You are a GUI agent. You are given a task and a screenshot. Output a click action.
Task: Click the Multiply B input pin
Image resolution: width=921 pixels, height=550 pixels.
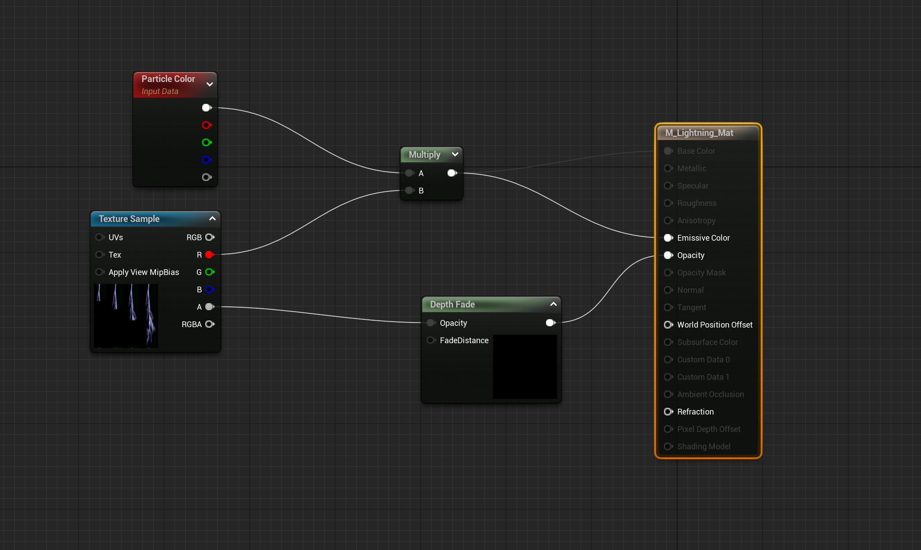409,190
